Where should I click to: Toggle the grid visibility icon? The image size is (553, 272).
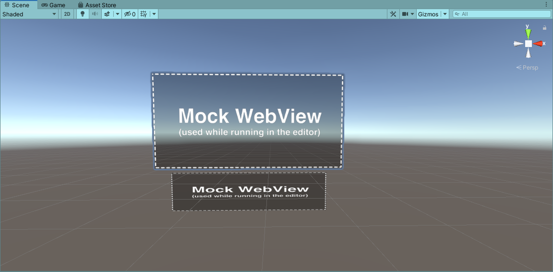pos(144,14)
